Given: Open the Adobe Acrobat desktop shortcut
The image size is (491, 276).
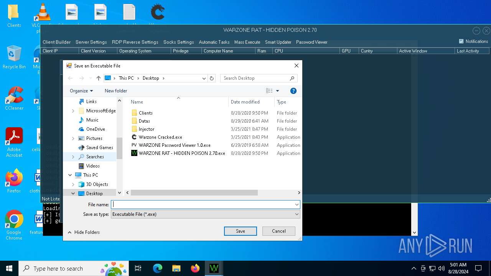Looking at the screenshot, I should pos(14,142).
